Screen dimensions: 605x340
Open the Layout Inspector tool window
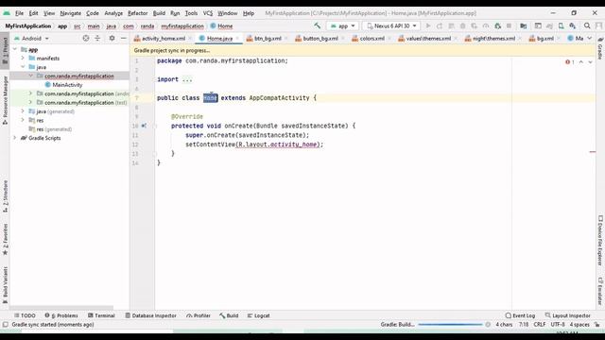tap(567, 315)
